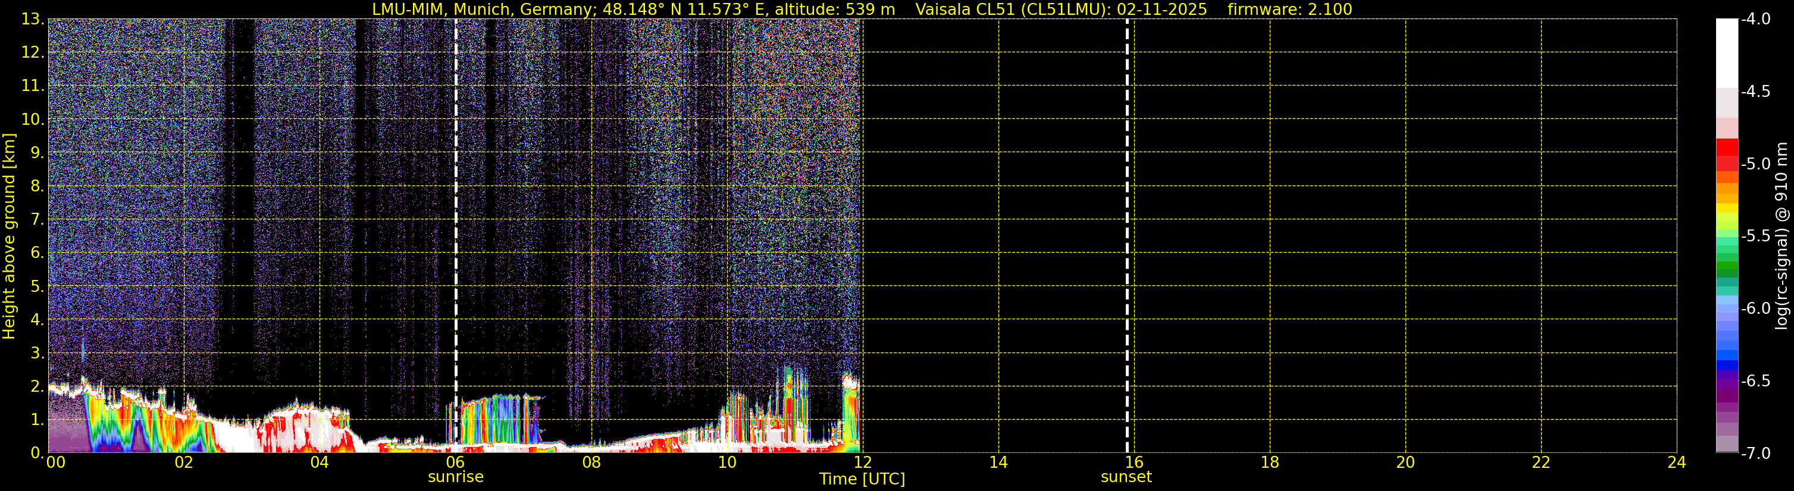Click the '06' time tick label
The width and height of the screenshot is (1794, 491).
tap(455, 462)
